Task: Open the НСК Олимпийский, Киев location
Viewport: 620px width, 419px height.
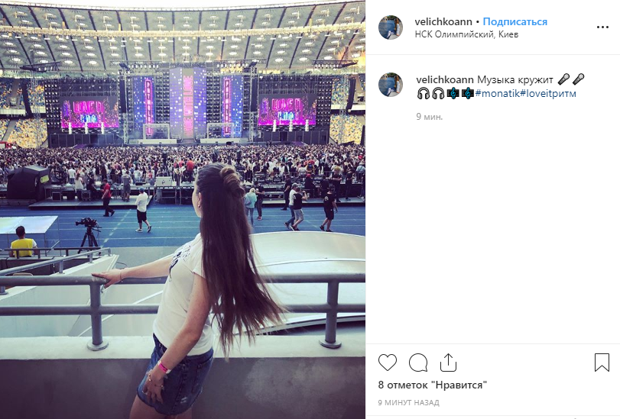Action: coord(466,34)
